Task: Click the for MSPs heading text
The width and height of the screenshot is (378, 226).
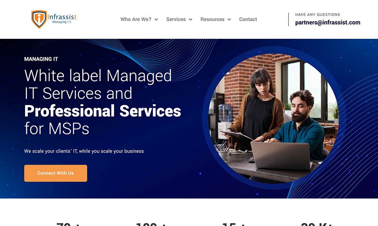Action: point(57,129)
